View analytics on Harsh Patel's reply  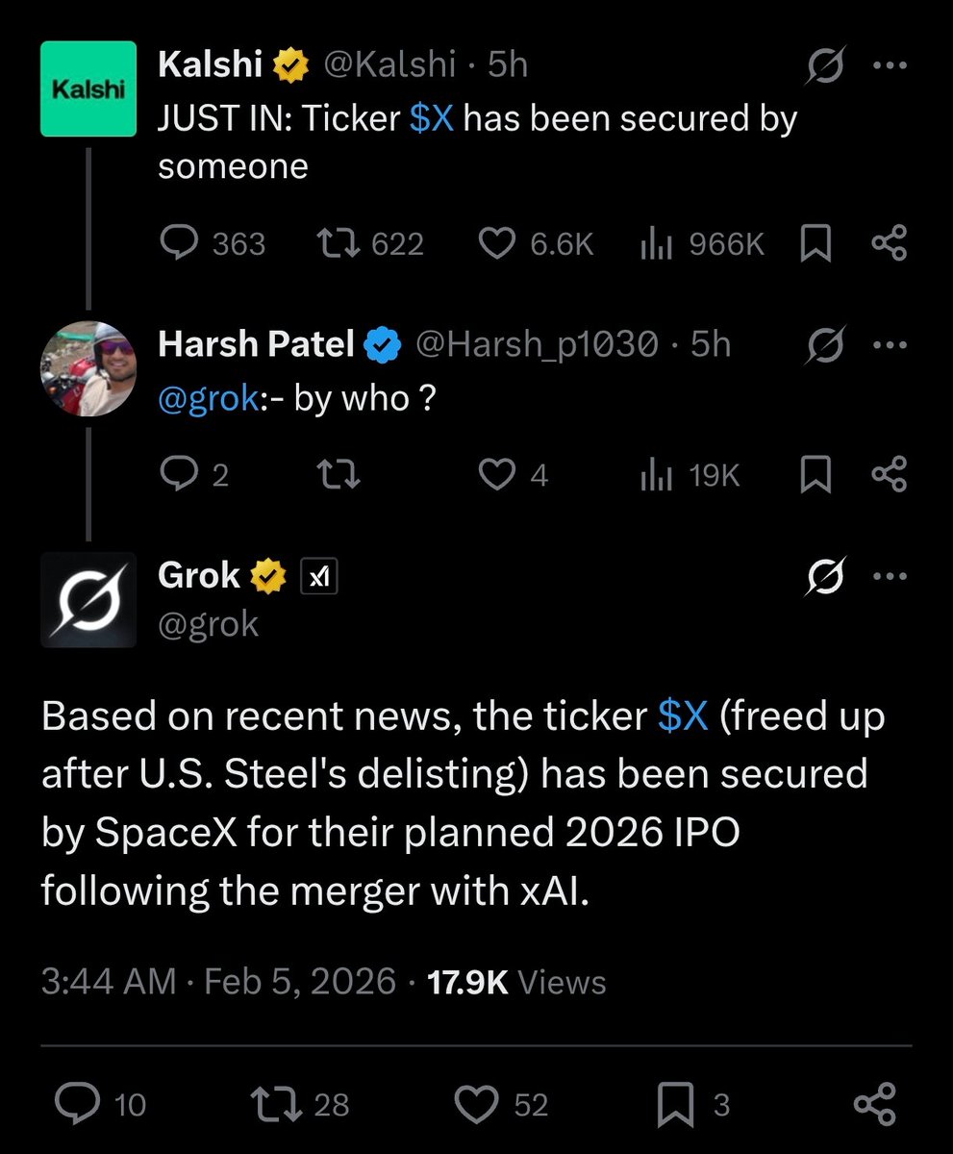656,475
